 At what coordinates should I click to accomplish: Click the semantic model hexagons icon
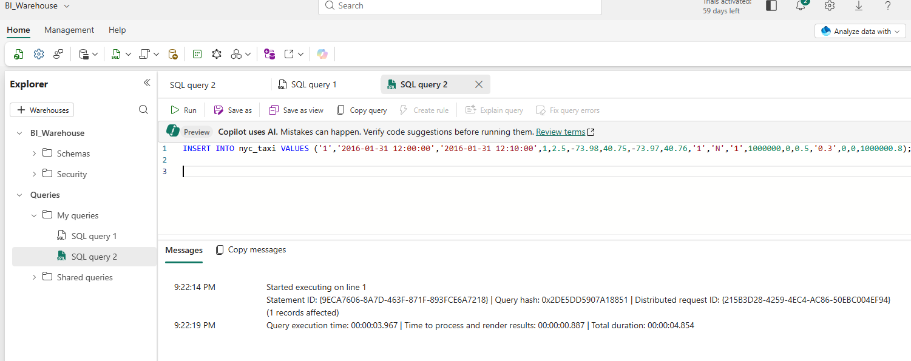pos(236,54)
